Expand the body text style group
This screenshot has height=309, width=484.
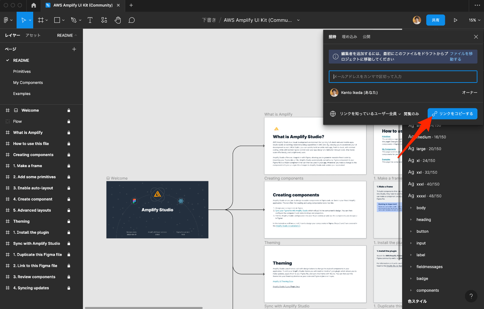pos(411,208)
